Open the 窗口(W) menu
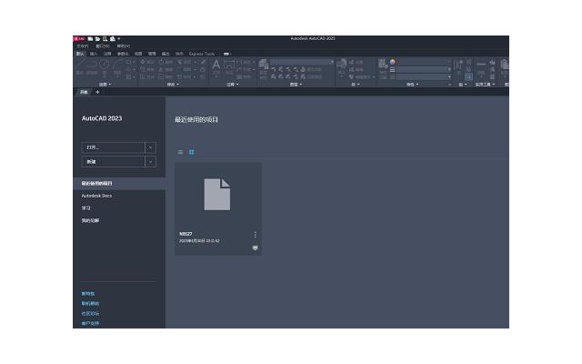 click(103, 46)
